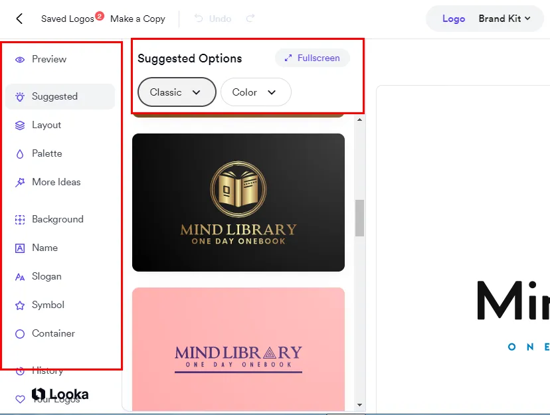This screenshot has height=415, width=550.
Task: Click the Fullscreen expand arrows icon
Action: (x=288, y=58)
